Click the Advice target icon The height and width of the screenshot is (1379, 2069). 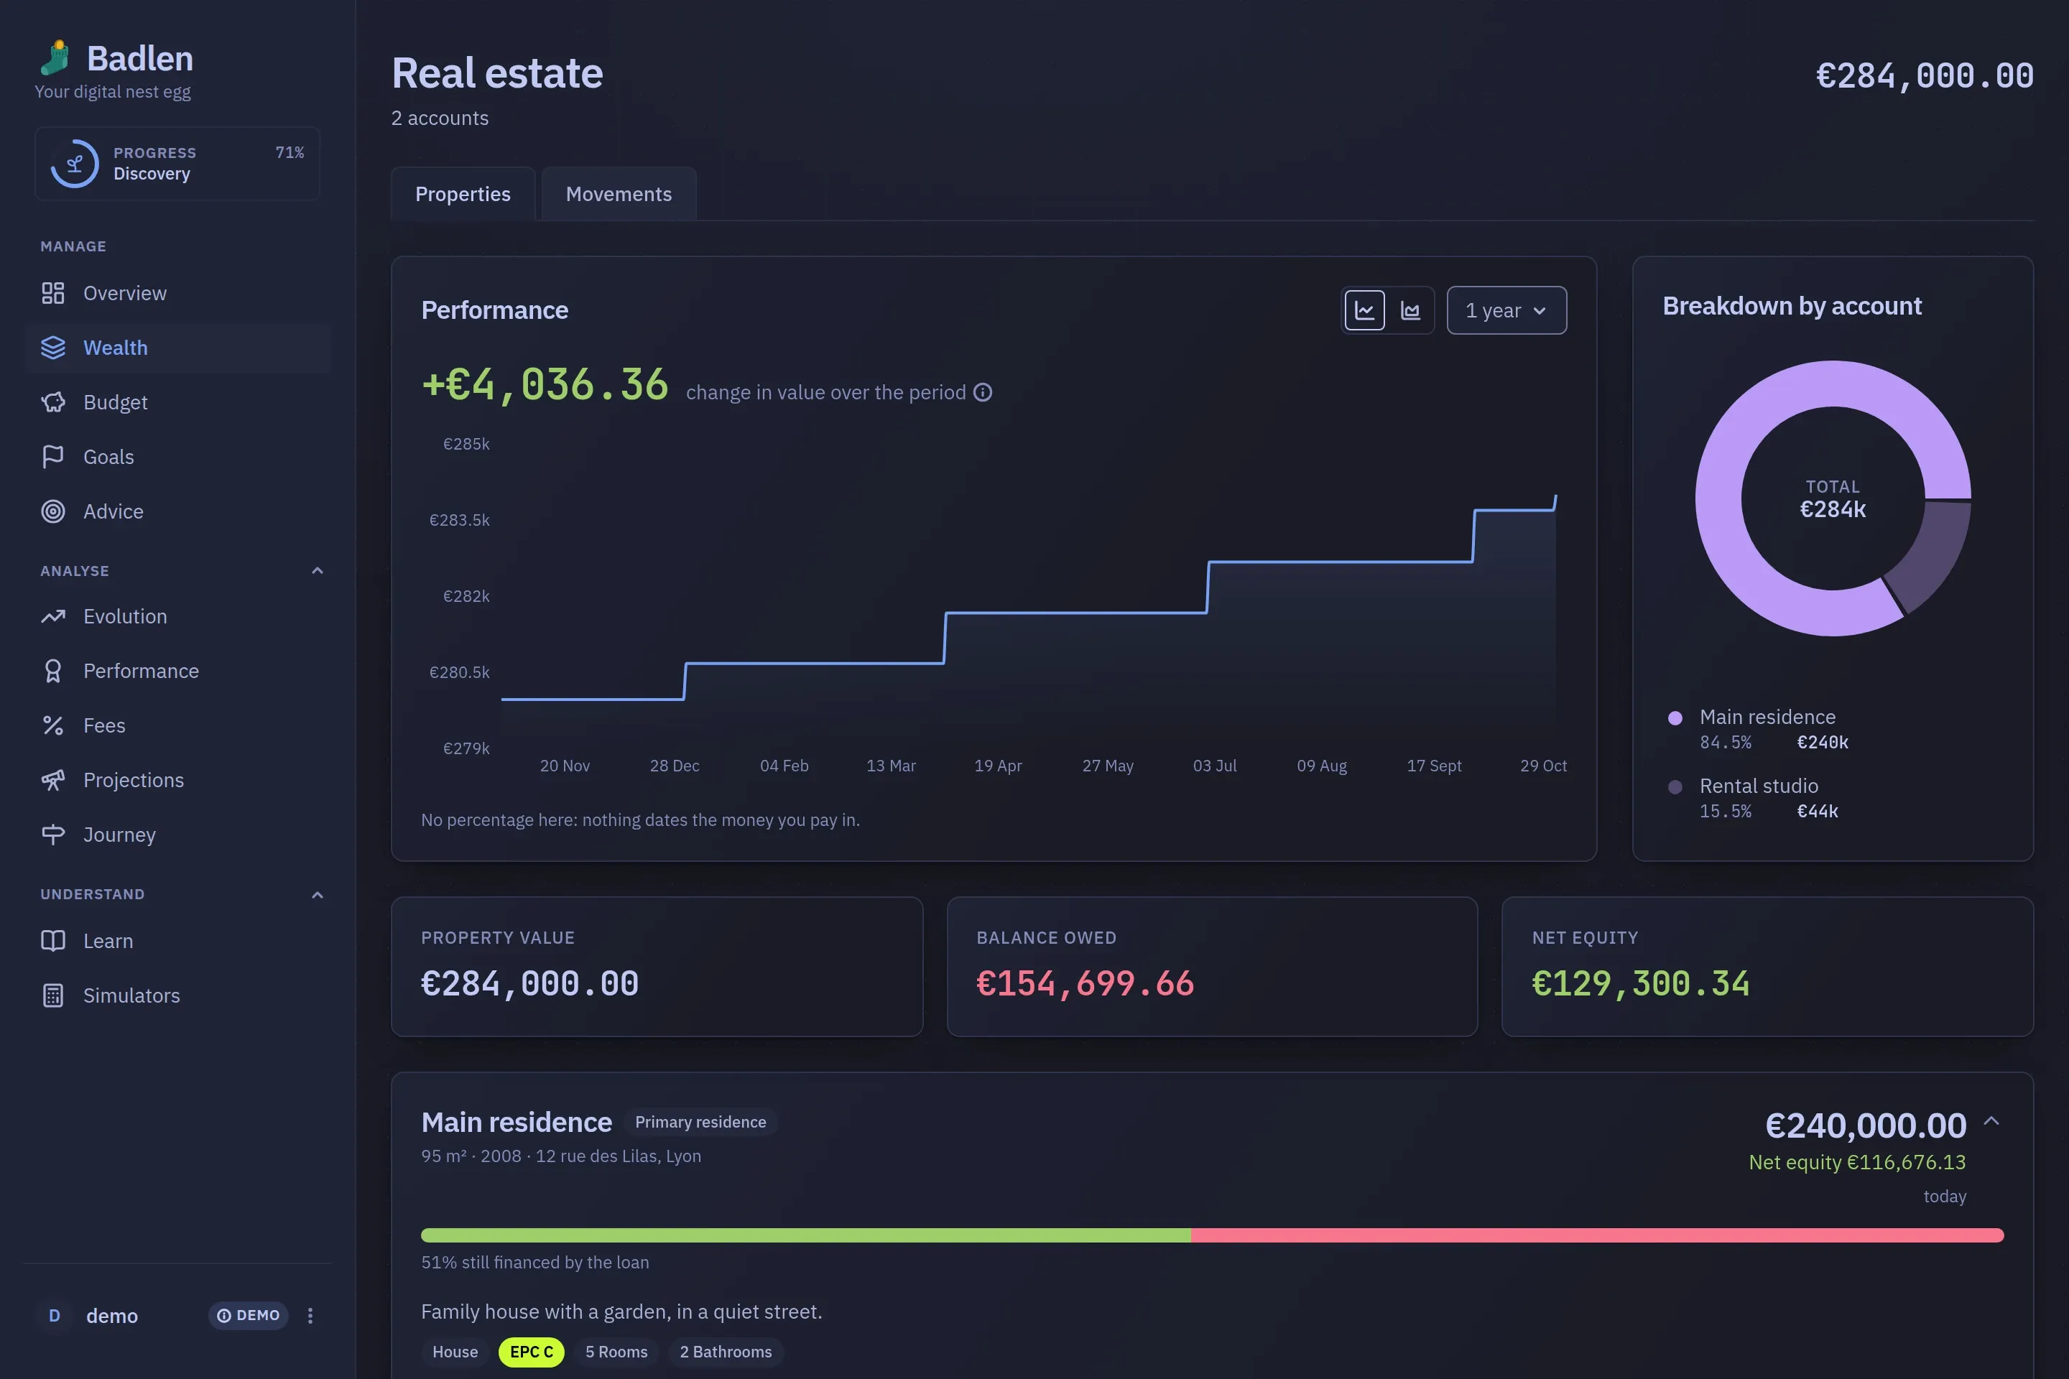(52, 511)
